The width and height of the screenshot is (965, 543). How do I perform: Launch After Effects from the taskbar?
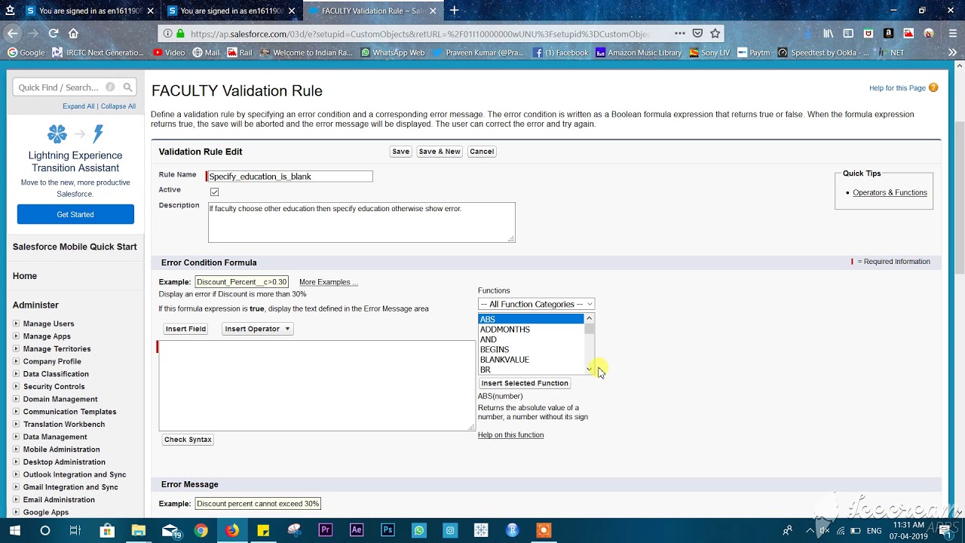357,530
